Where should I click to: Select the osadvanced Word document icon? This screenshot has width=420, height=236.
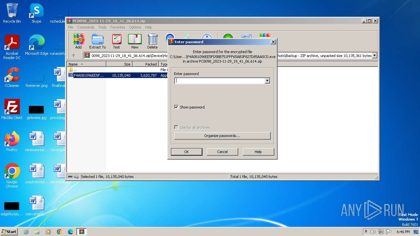(36, 174)
